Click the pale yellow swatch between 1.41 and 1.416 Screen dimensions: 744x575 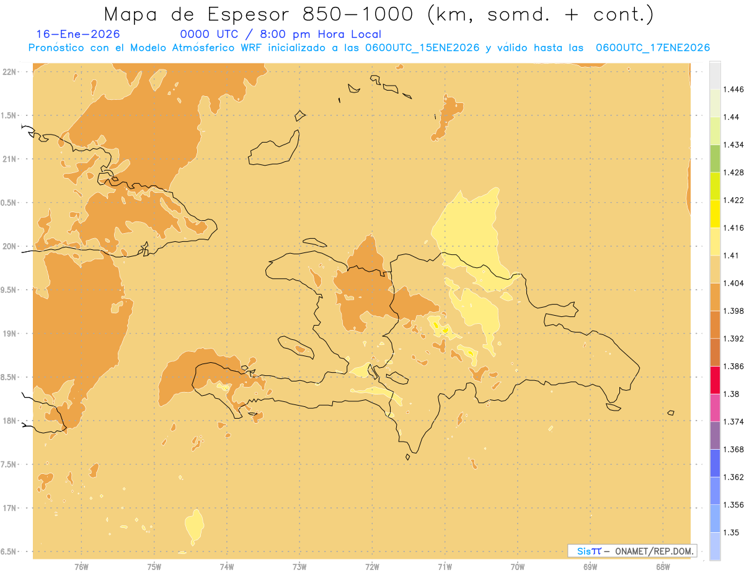point(715,241)
